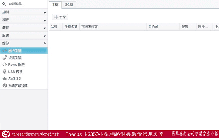
Task: Select the 本地備份 local backup icon
Action: click(x=4, y=50)
